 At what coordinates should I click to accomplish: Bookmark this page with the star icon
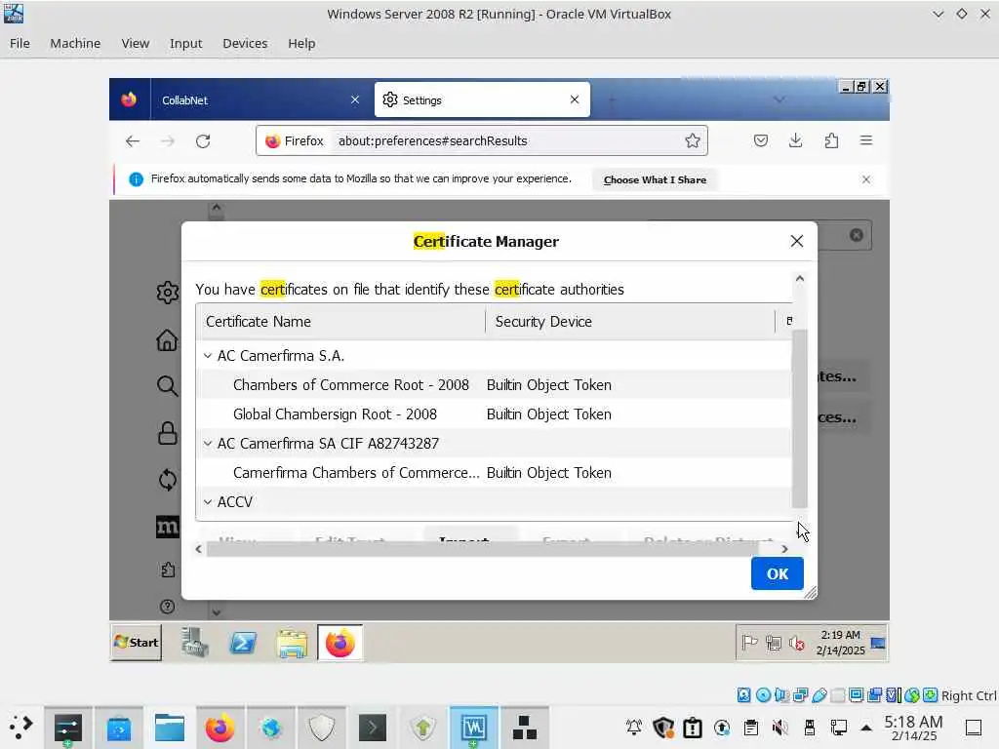click(693, 140)
